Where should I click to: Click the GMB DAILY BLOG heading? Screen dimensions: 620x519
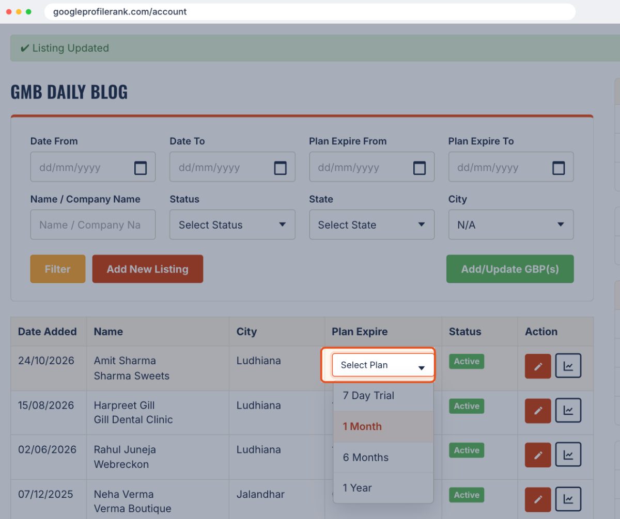click(x=69, y=92)
